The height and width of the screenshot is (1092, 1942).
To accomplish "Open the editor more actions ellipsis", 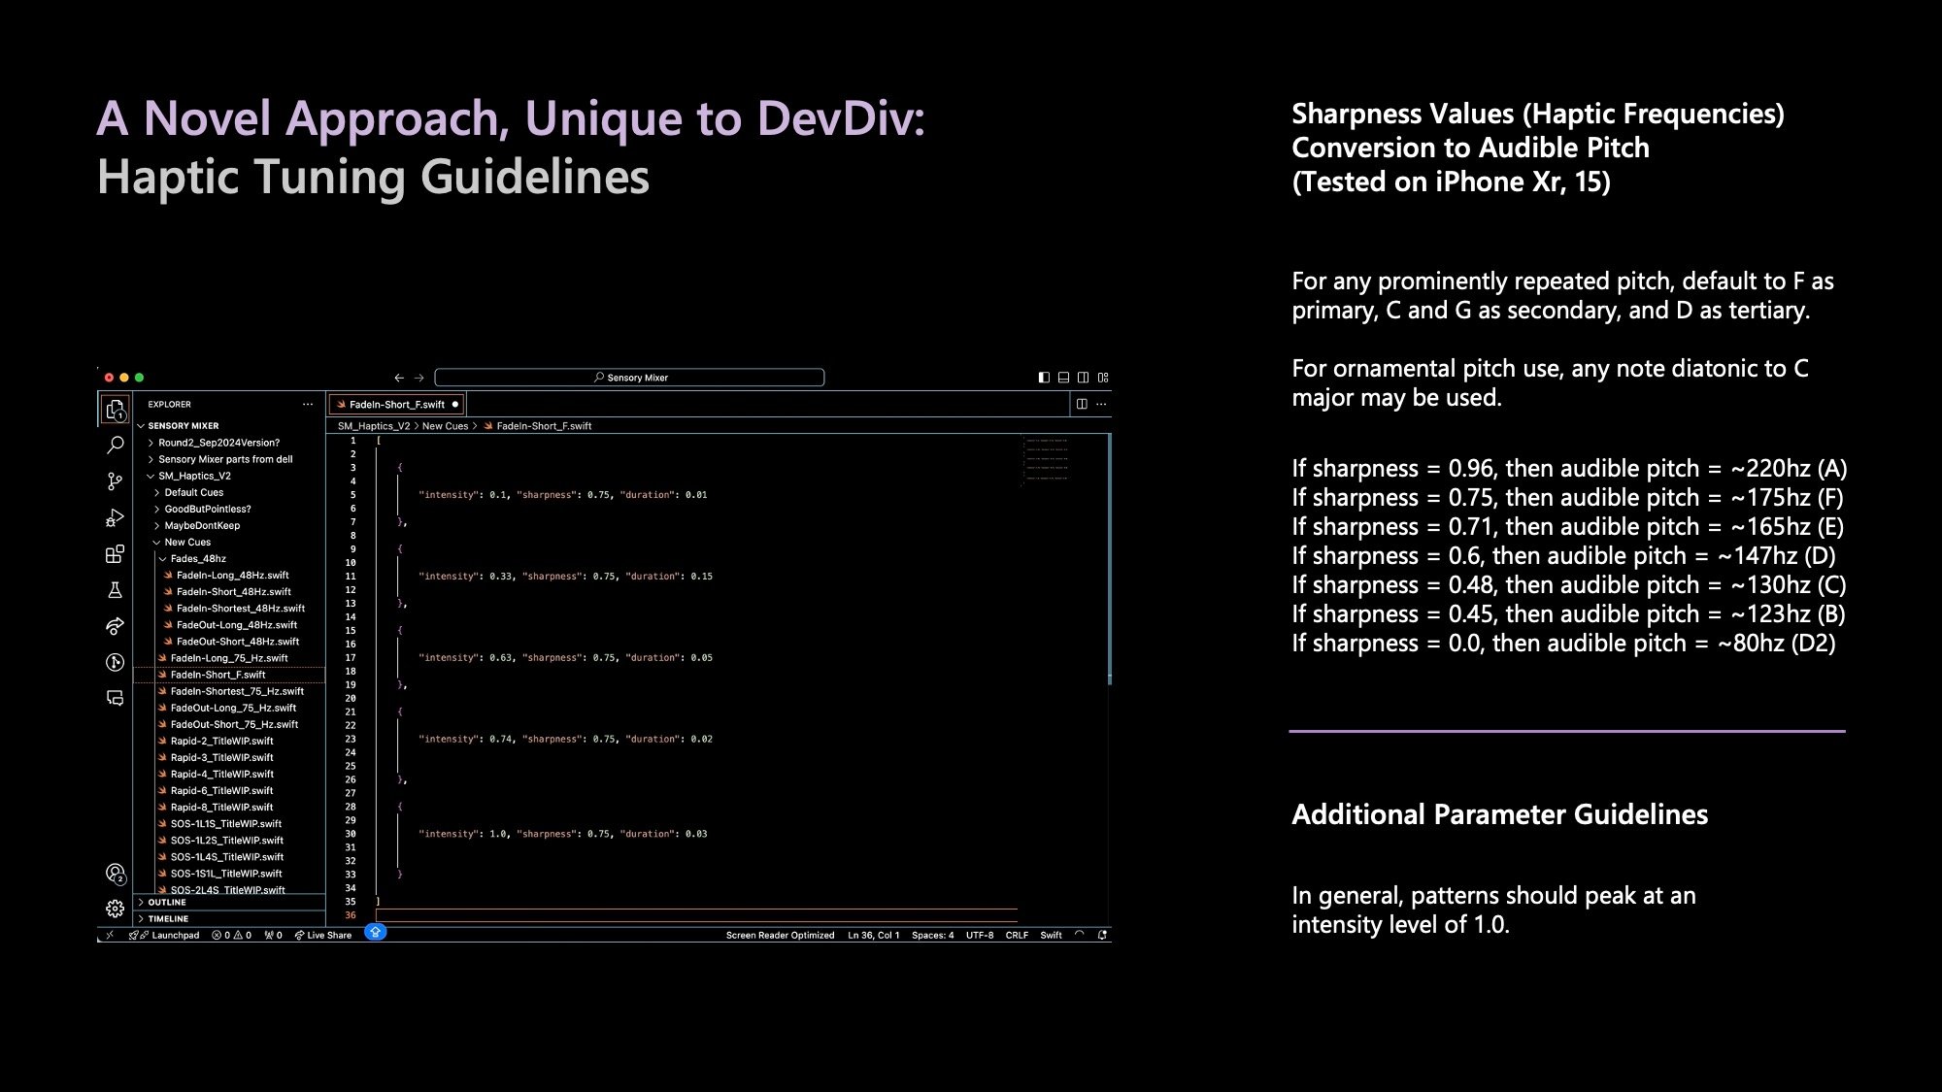I will tap(1101, 405).
